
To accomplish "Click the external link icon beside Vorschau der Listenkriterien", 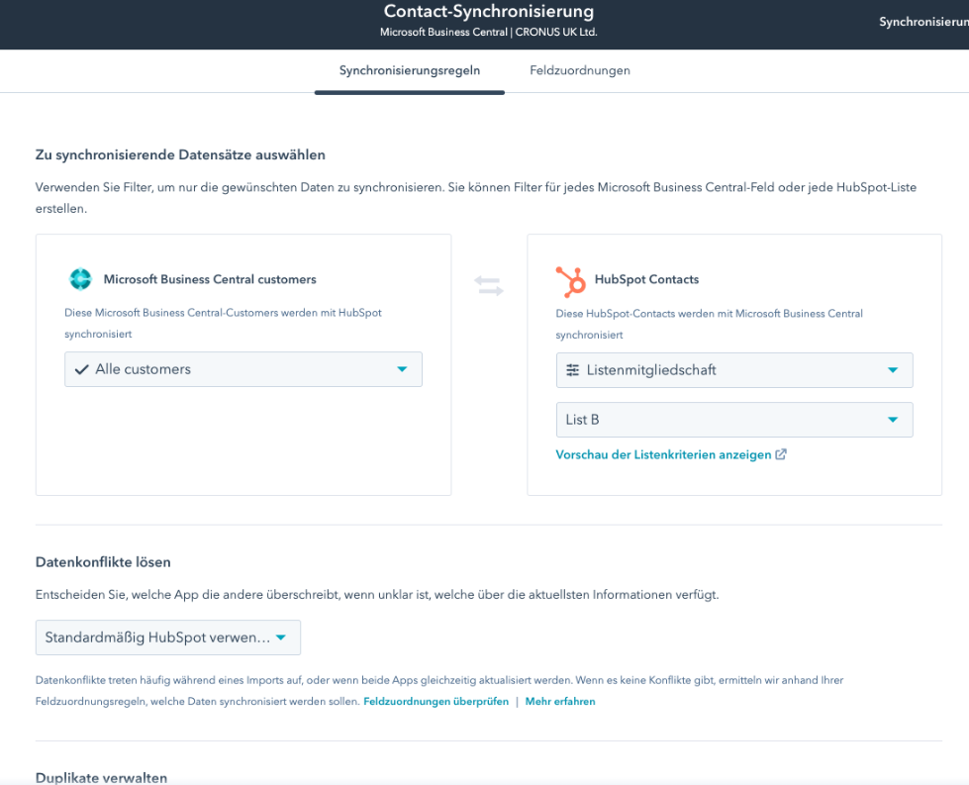I will pos(781,454).
